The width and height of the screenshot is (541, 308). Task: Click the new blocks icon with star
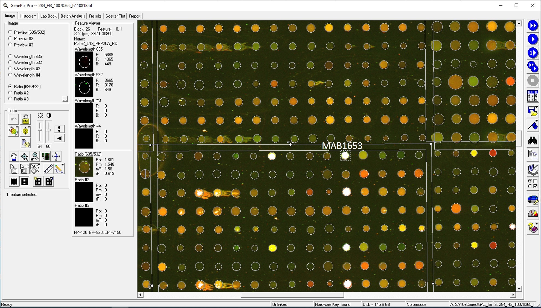[x=37, y=181]
